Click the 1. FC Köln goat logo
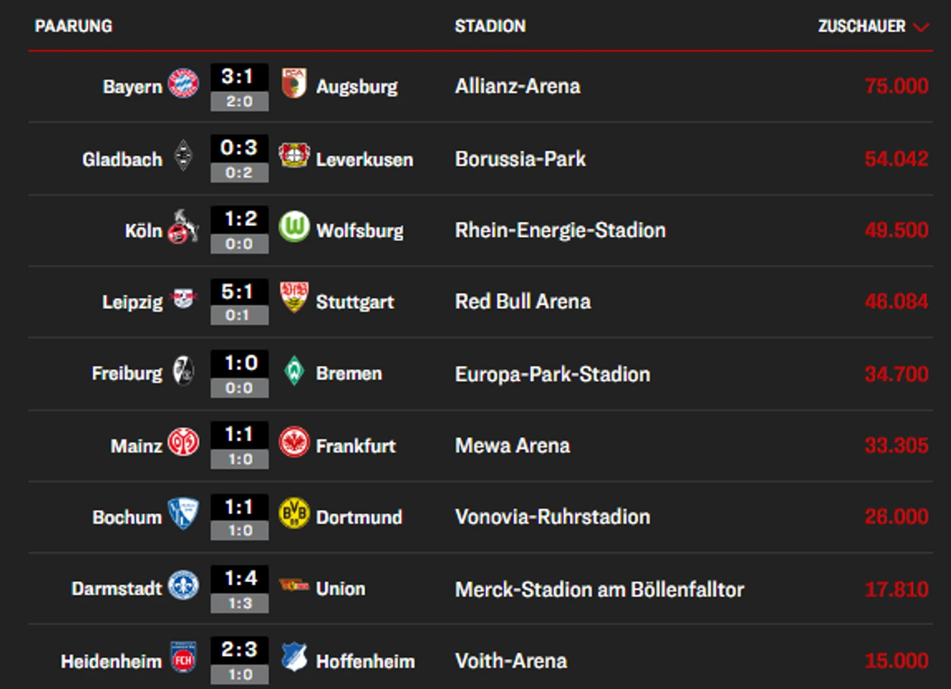Viewport: 951px width, 689px height. pos(183,227)
